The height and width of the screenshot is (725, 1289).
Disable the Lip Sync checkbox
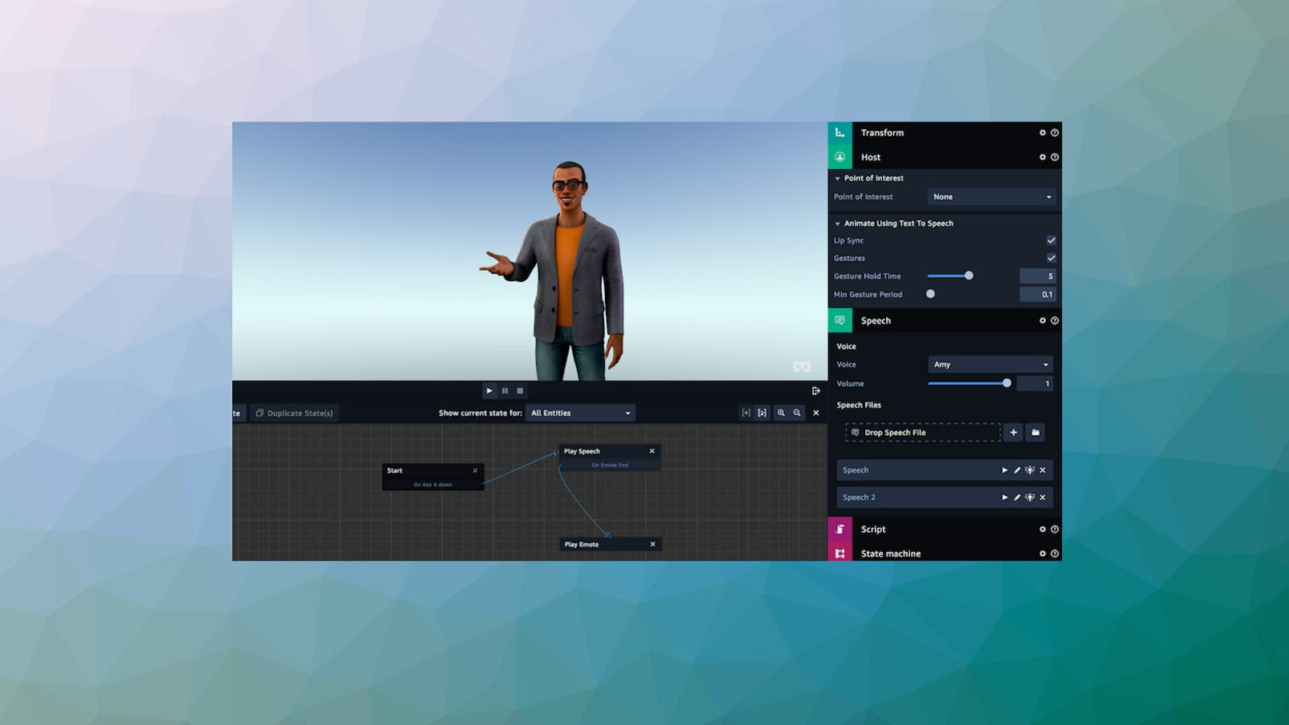coord(1051,240)
